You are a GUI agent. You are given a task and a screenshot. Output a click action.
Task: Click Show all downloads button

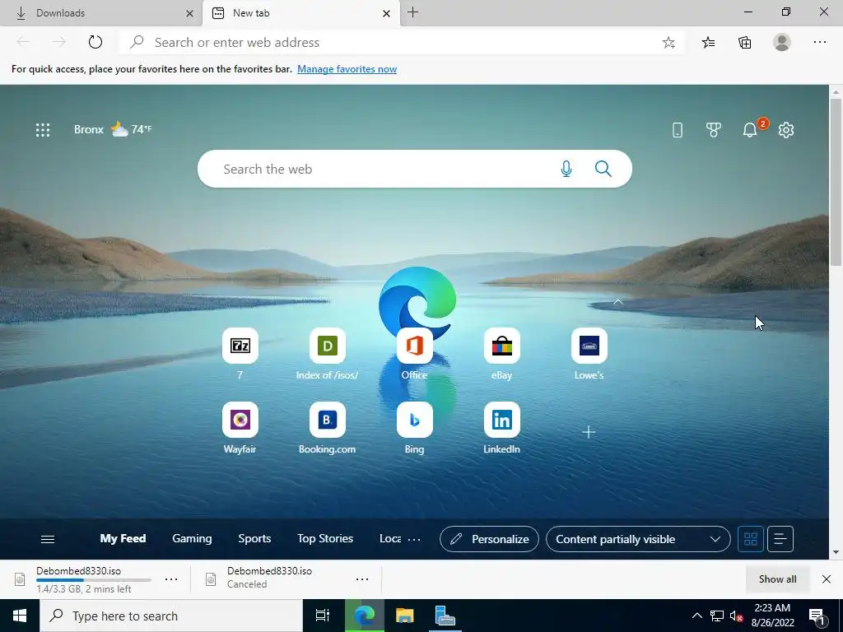777,579
